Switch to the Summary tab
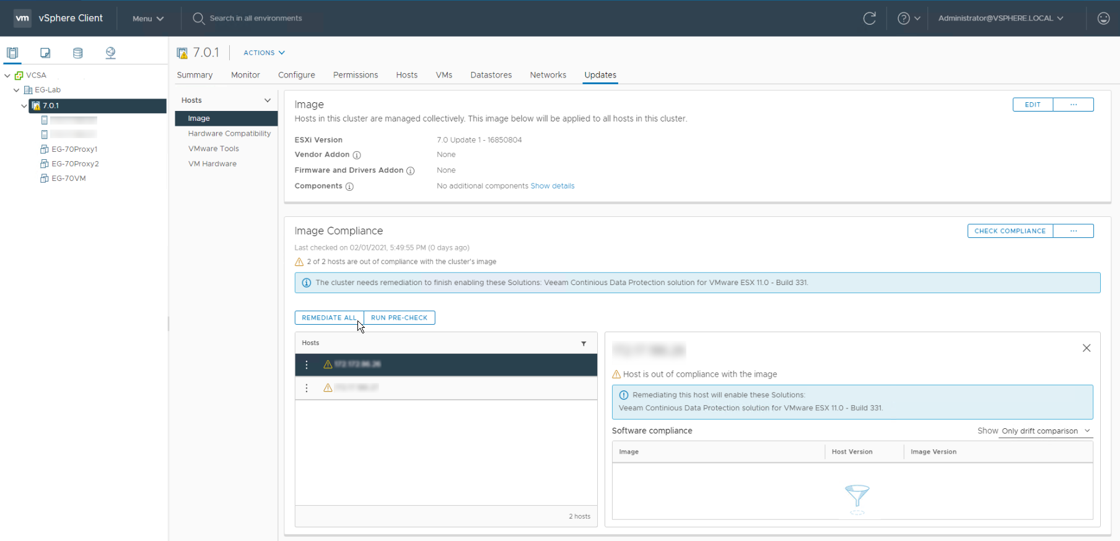Viewport: 1120px width, 541px height. pos(195,75)
